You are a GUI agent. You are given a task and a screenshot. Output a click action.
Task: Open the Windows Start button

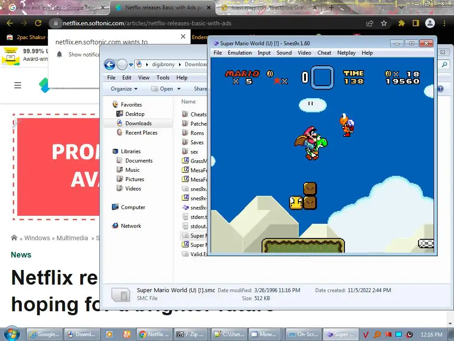click(12, 334)
